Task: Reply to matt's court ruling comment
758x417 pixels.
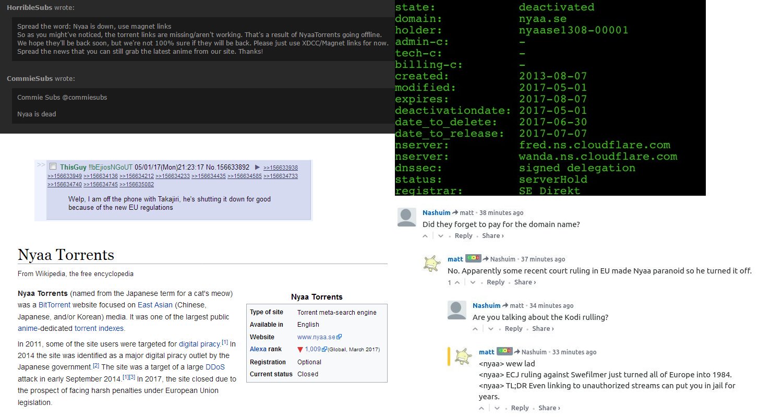Action: [x=495, y=282]
